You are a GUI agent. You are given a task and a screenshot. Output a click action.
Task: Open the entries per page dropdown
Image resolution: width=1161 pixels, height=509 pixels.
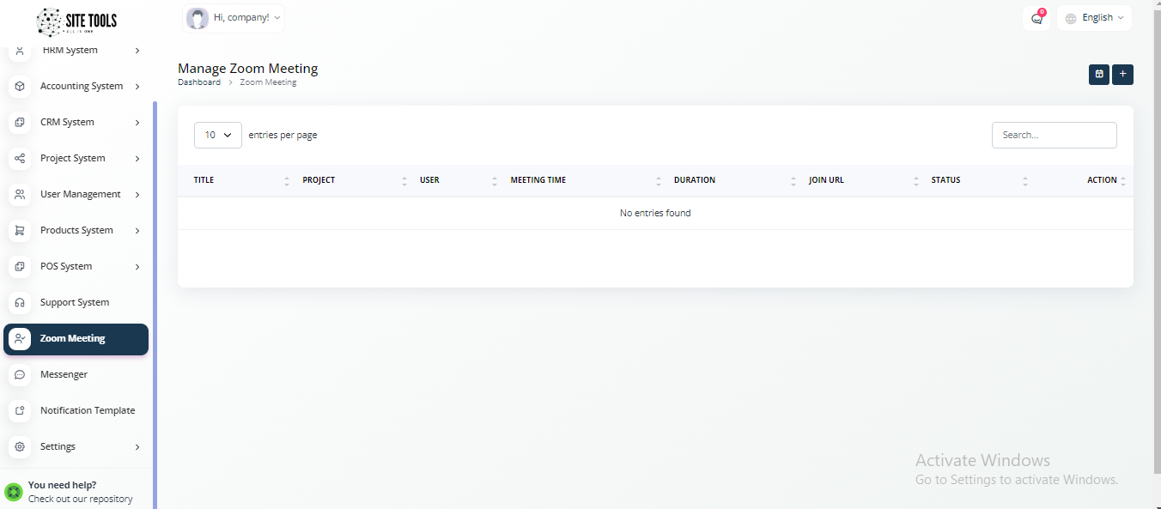point(218,135)
